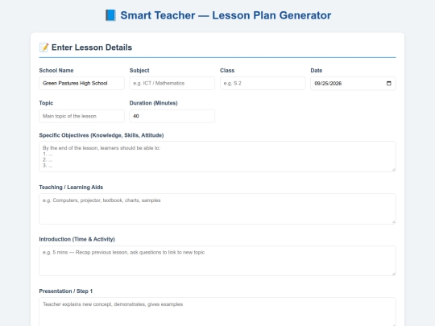Click inside the Introduction (Time & Activity) textarea
435x326 pixels.
coord(217,261)
